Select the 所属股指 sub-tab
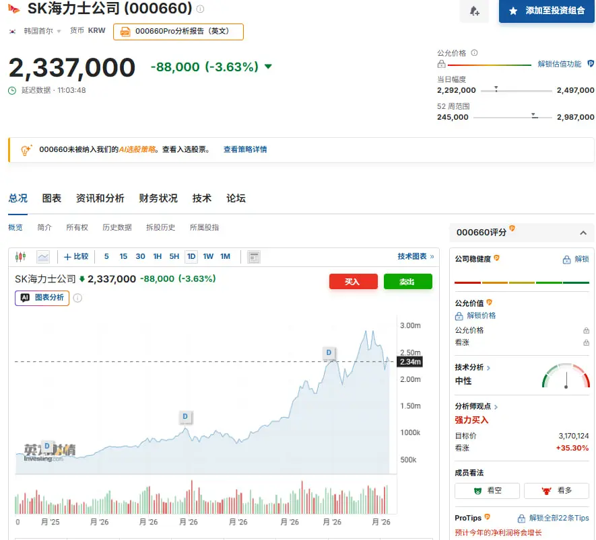The height and width of the screenshot is (540, 596). click(x=205, y=227)
